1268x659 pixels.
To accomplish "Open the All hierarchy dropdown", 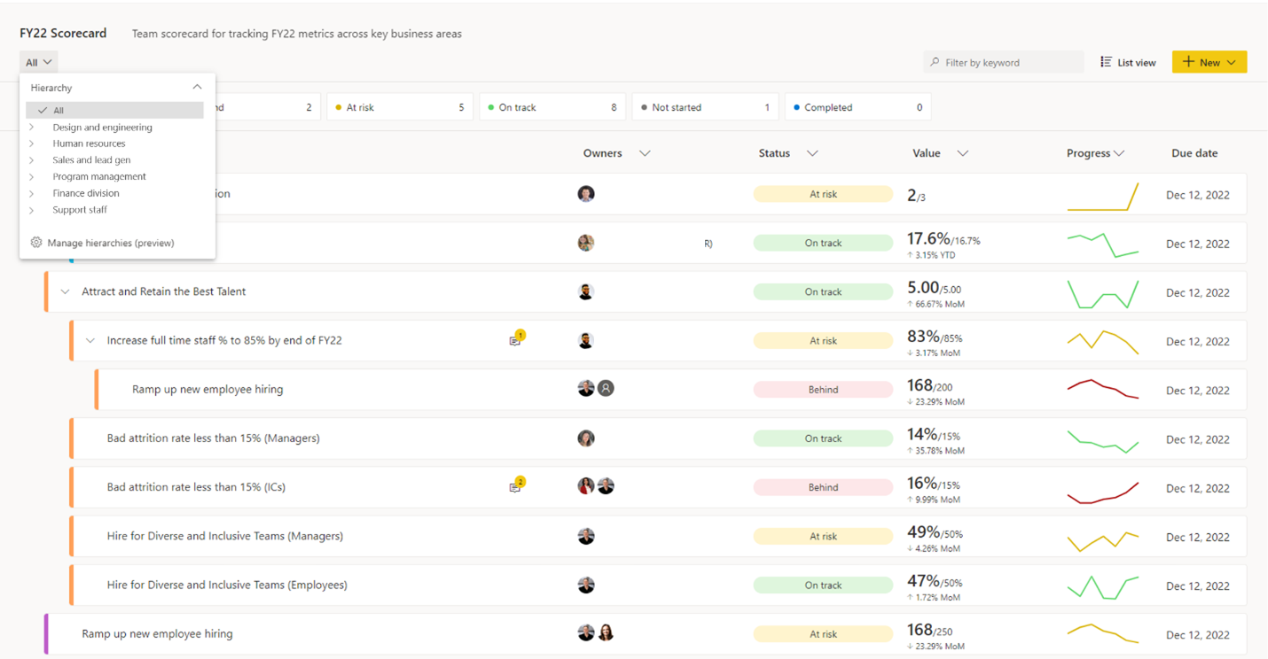I will pos(39,62).
